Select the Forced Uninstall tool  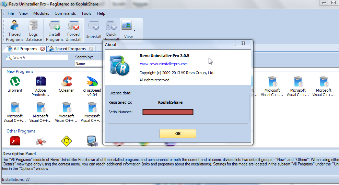pyautogui.click(x=73, y=30)
